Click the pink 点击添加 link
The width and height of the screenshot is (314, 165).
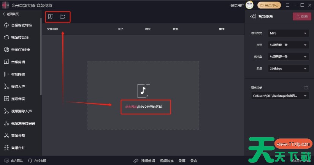(131, 107)
